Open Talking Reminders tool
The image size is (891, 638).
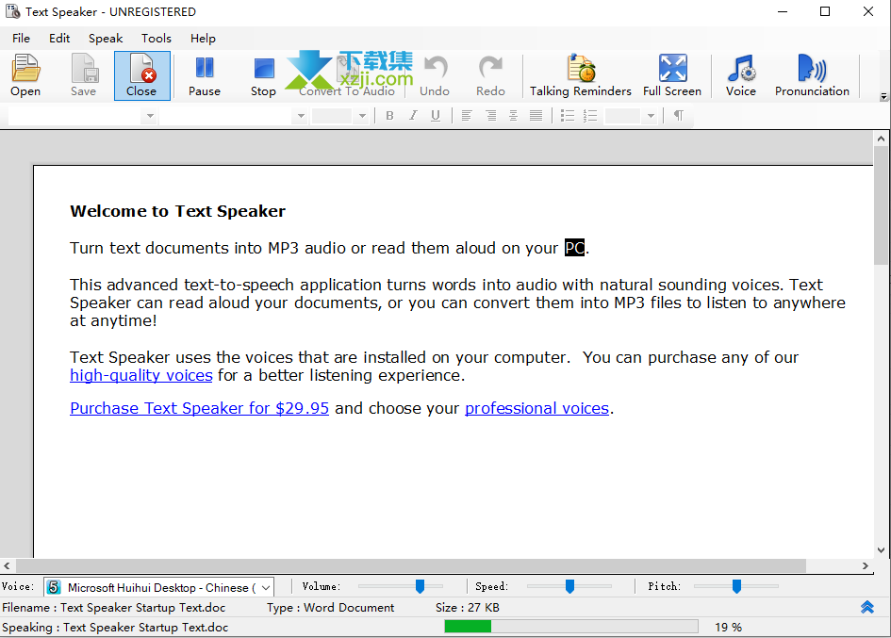(580, 75)
